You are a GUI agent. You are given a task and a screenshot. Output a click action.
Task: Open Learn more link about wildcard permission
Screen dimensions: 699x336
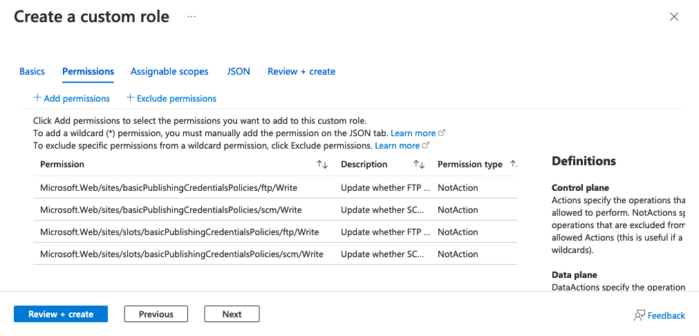click(x=413, y=133)
